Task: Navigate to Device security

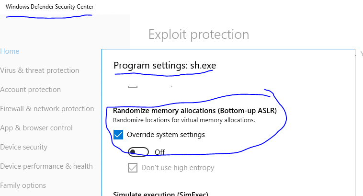Action: [23, 147]
